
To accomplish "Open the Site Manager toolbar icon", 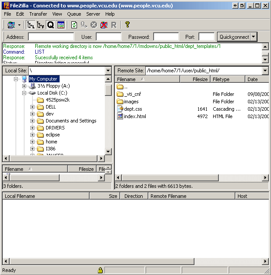I will [x=11, y=25].
